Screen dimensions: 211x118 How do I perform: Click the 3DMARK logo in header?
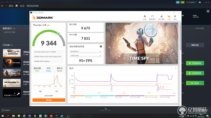[42, 18]
